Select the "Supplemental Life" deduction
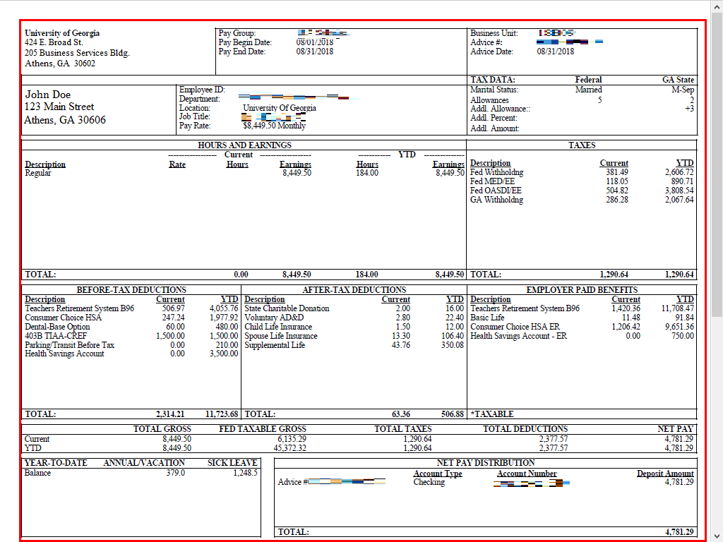 [275, 345]
